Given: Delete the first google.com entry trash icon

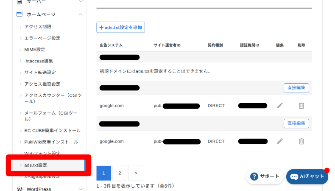Looking at the screenshot, I should tap(301, 105).
